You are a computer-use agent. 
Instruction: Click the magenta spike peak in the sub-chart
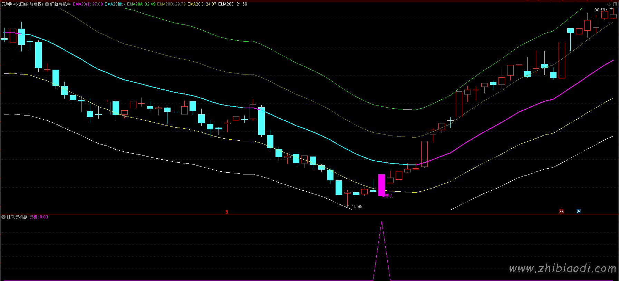point(381,222)
